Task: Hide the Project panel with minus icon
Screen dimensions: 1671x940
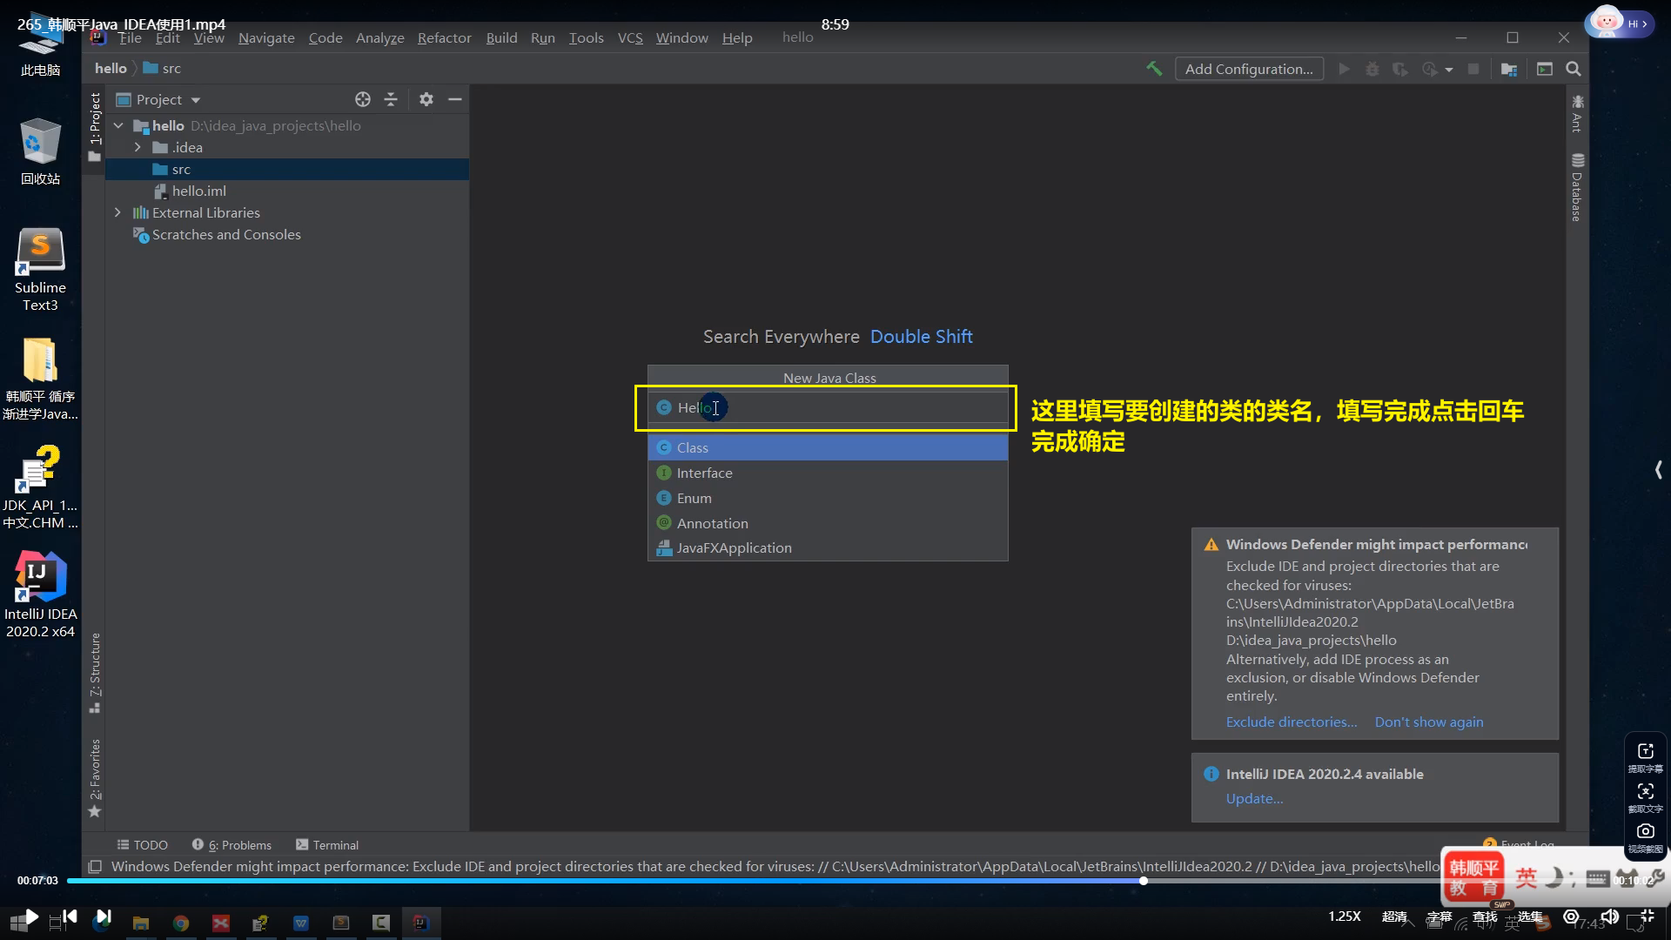Action: [454, 99]
